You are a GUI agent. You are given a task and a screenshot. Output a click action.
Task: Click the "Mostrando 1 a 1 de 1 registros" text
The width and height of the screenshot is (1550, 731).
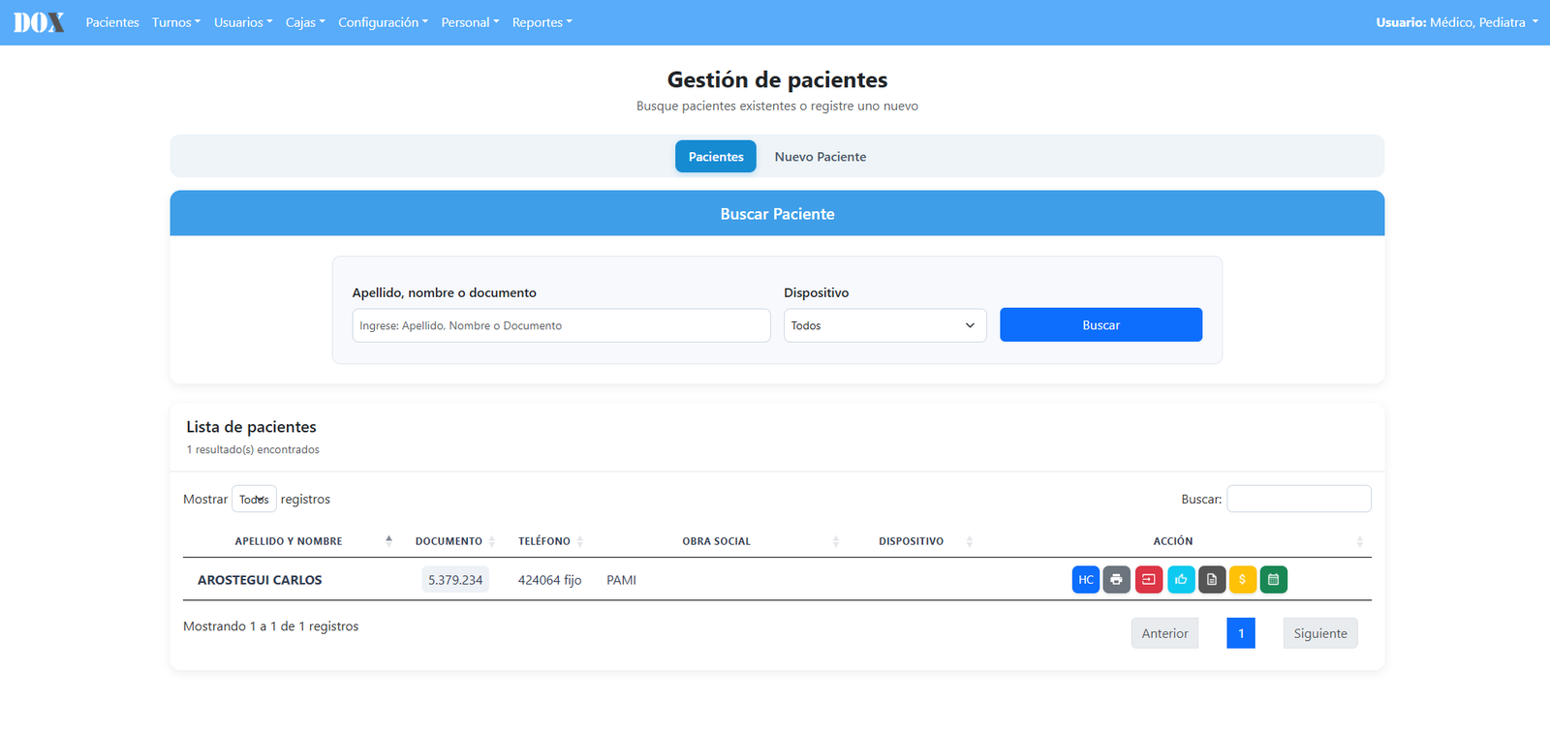point(271,626)
